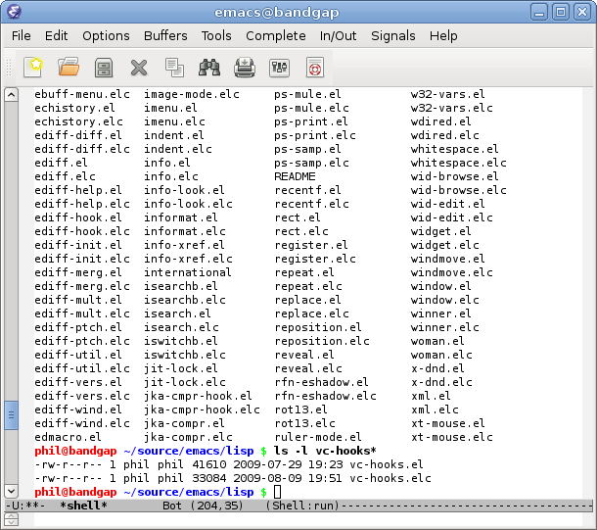Click the rfn-eshadow.el file name
This screenshot has width=597, height=530.
[x=321, y=382]
